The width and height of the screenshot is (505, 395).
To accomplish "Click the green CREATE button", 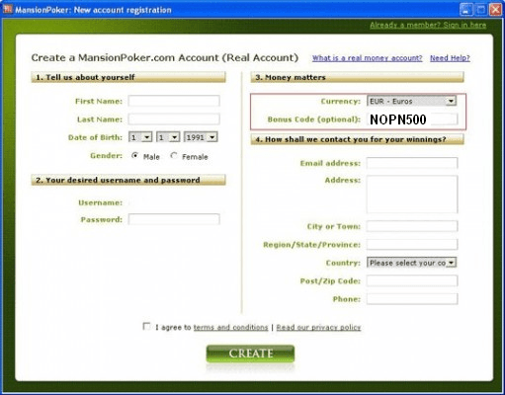I will pos(250,354).
